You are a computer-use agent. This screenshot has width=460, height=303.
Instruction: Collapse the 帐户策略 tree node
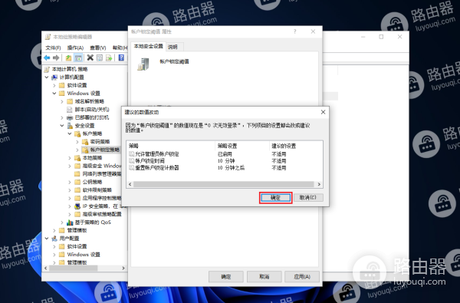point(70,133)
